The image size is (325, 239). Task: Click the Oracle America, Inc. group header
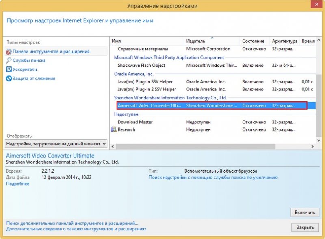[134, 74]
